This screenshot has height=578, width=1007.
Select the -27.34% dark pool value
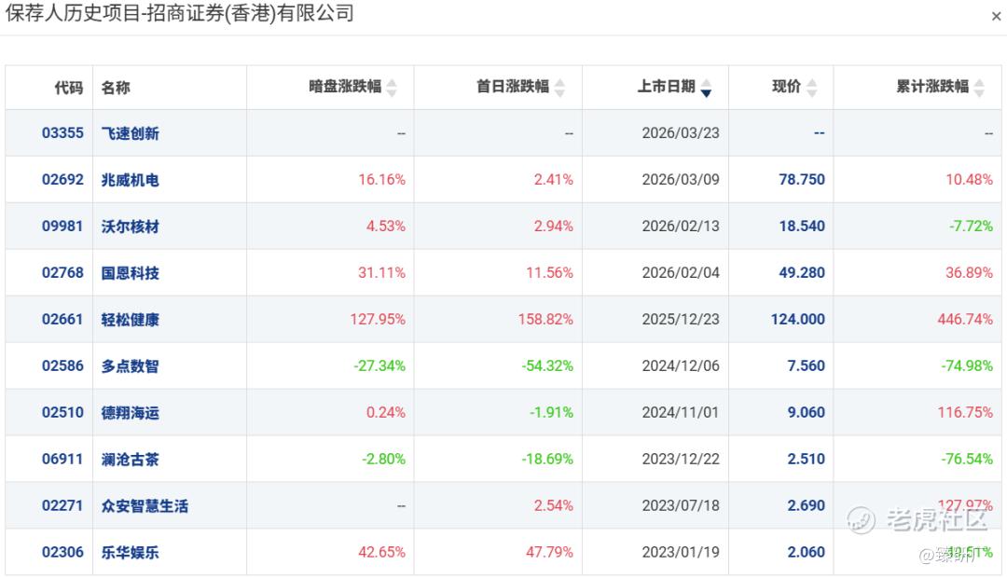[x=379, y=365]
